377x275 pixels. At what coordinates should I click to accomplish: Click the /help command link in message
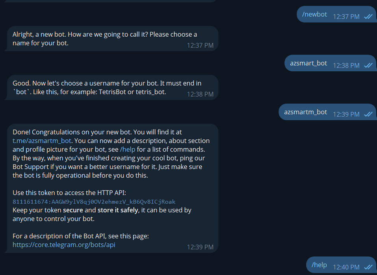click(x=127, y=150)
